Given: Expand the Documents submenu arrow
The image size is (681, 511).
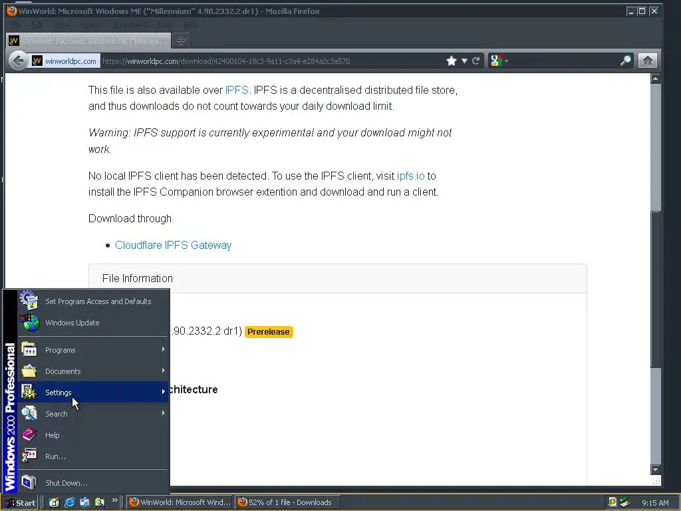Looking at the screenshot, I should [x=164, y=371].
